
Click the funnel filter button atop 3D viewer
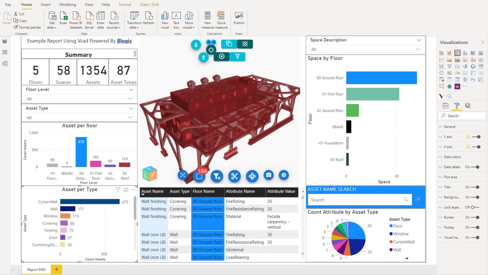(237, 57)
